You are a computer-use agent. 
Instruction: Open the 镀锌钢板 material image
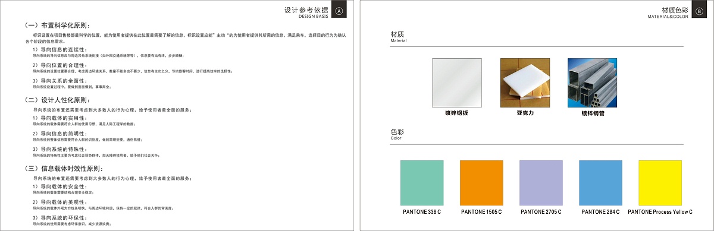(x=456, y=83)
